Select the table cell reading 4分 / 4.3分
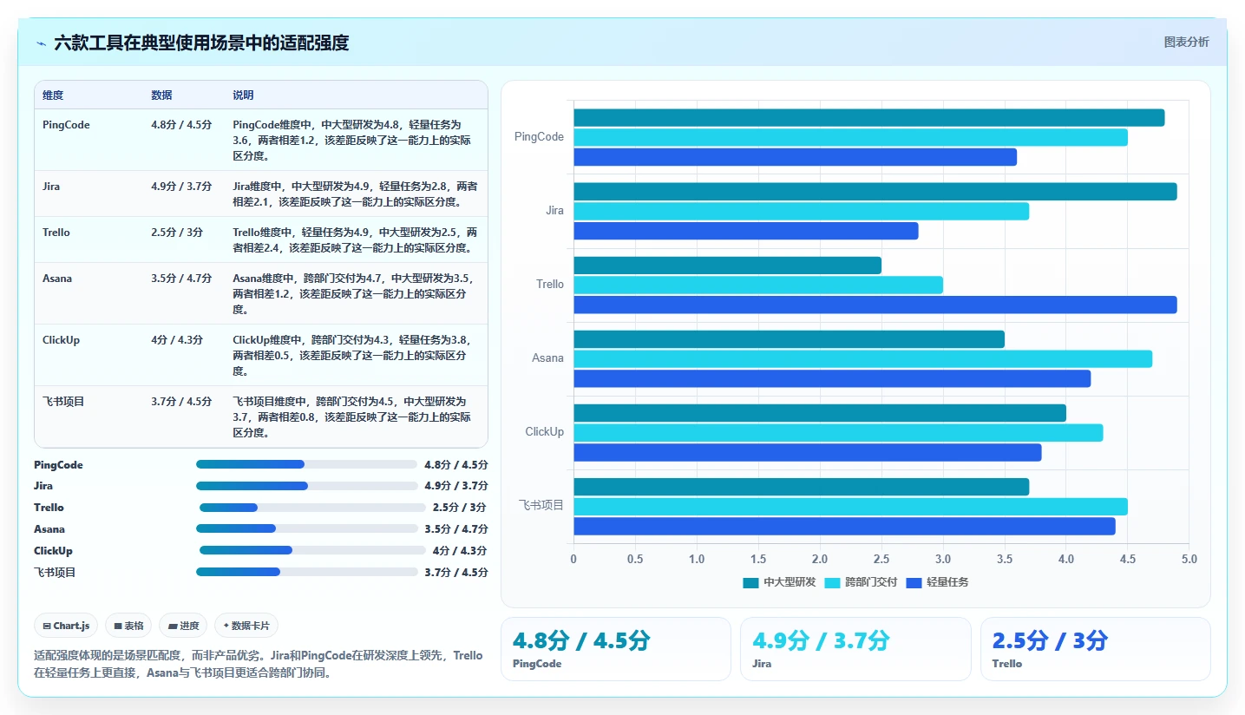 (x=184, y=355)
